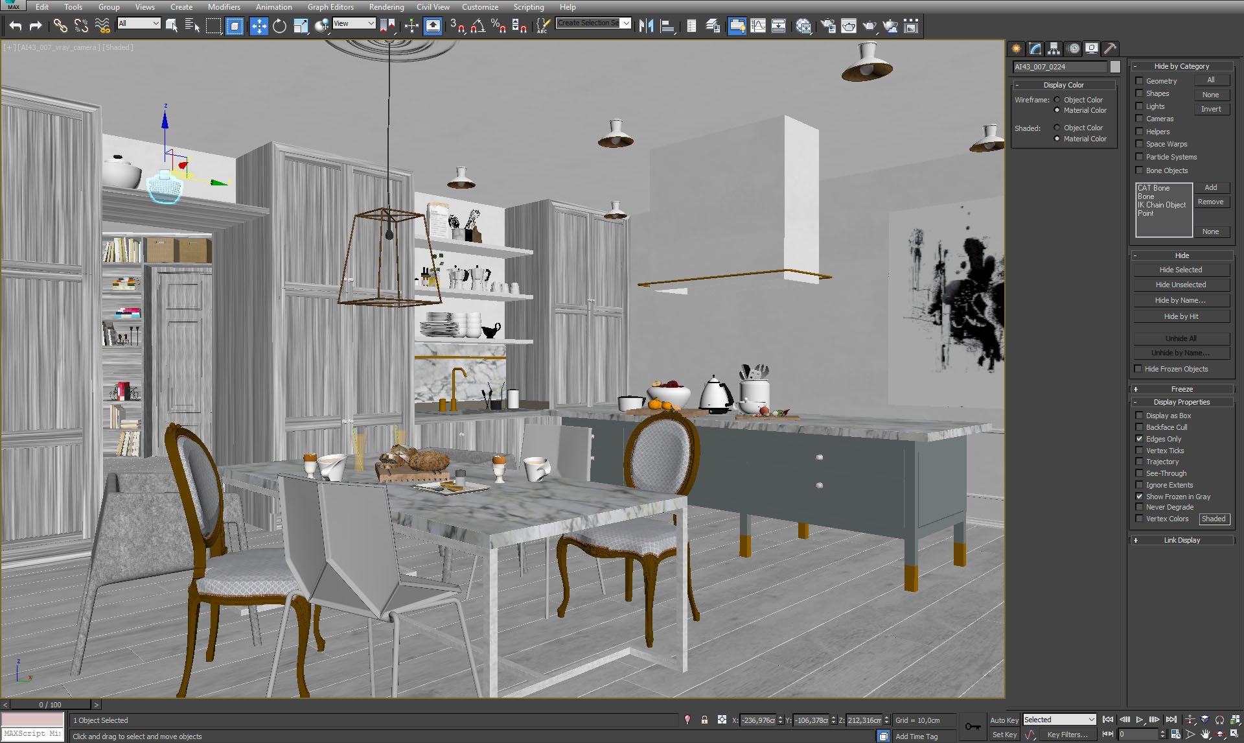The height and width of the screenshot is (743, 1244).
Task: Click the Hide Selected button
Action: 1181,270
